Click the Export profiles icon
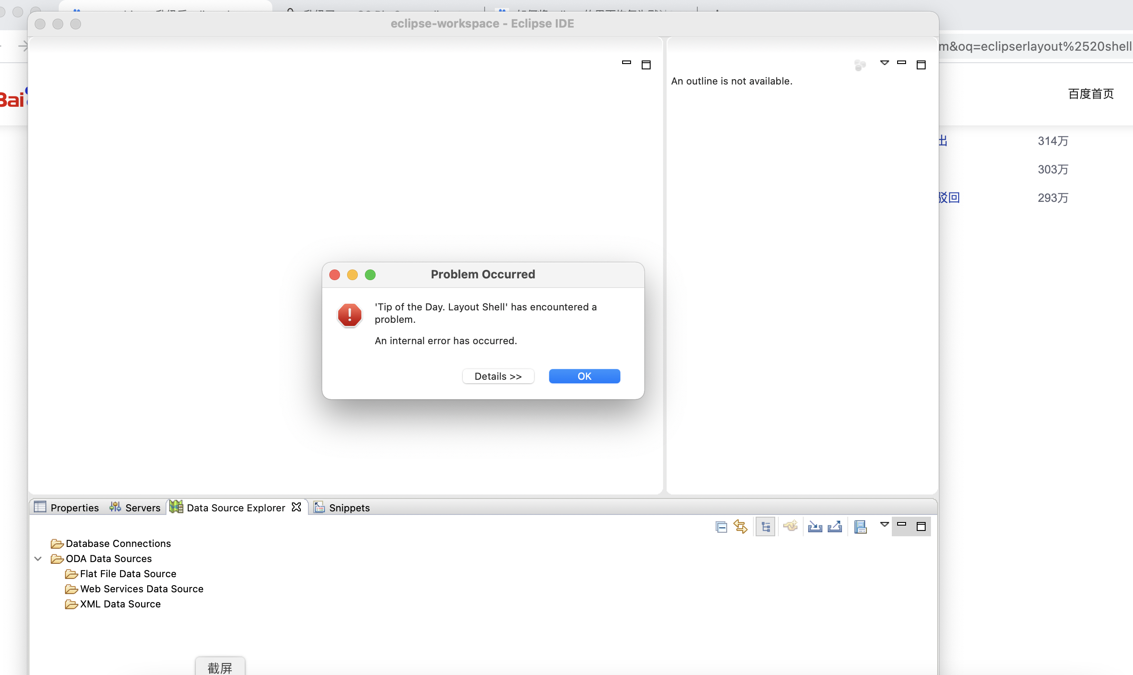Viewport: 1133px width, 675px height. click(835, 527)
